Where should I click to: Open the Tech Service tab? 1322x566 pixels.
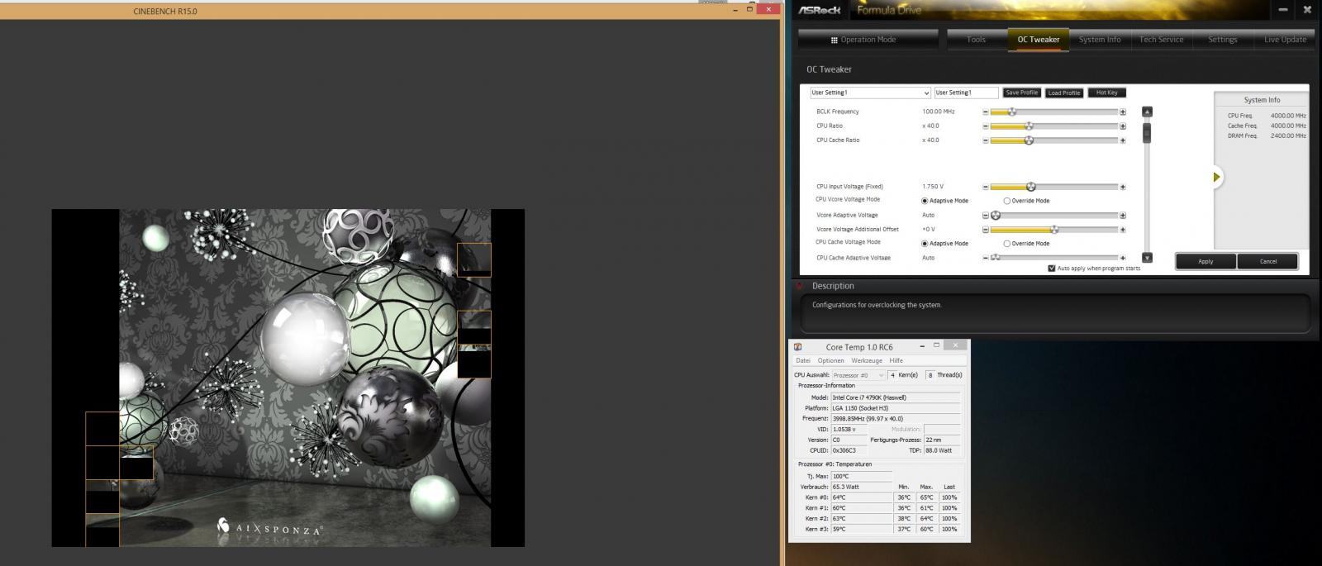pyautogui.click(x=1162, y=40)
